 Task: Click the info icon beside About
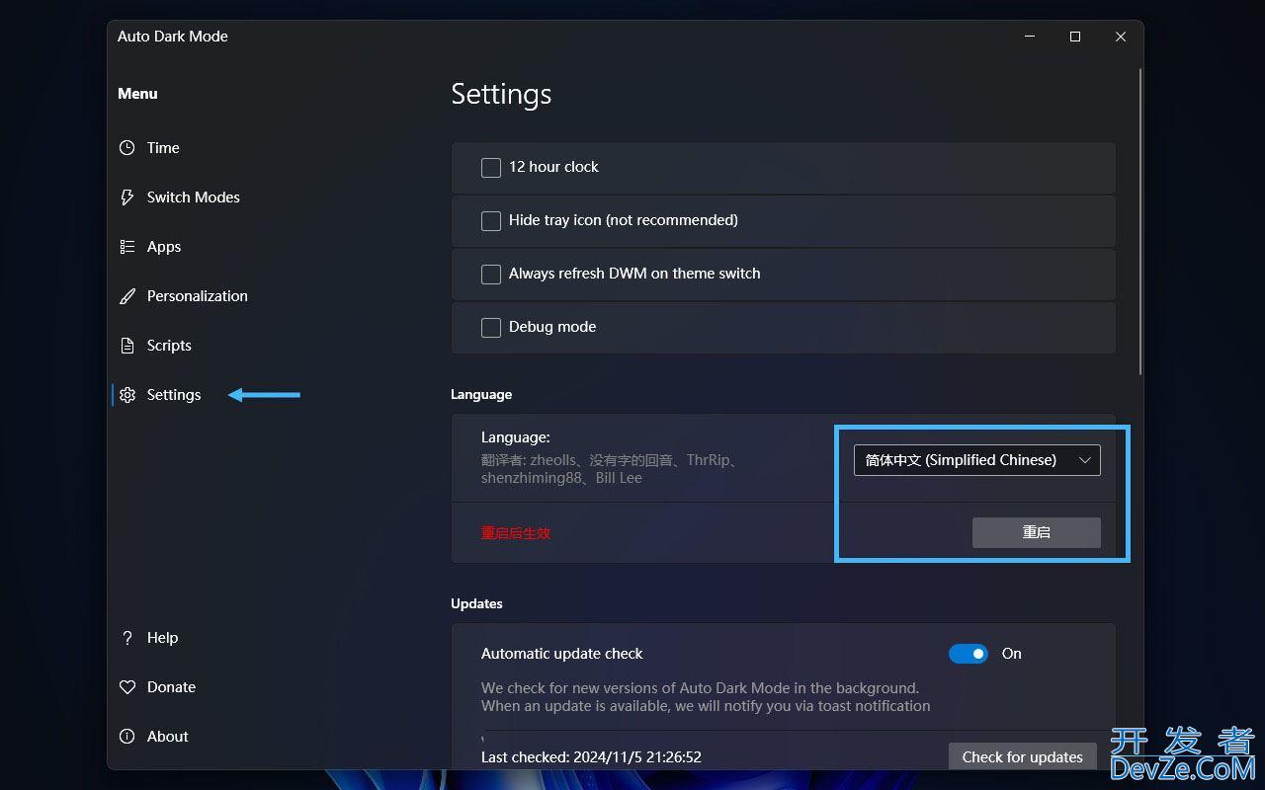click(127, 737)
